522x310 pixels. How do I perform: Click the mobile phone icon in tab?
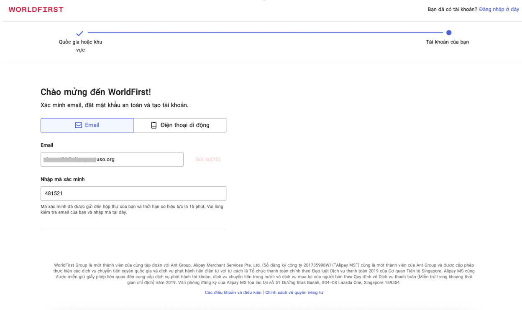pyautogui.click(x=154, y=125)
